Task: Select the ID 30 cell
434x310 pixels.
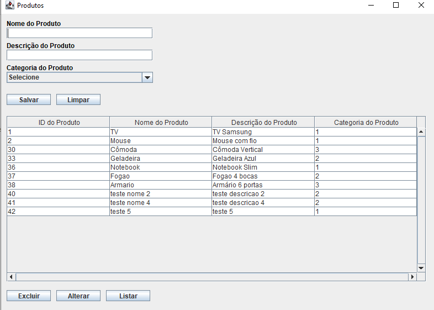Action: coord(59,150)
